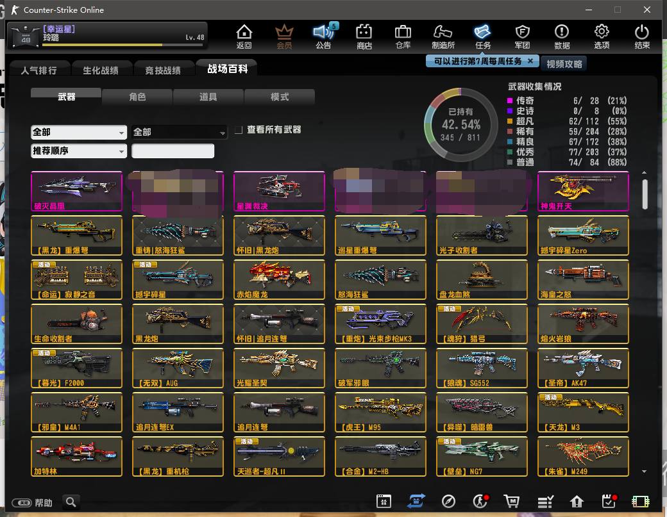
Task: Switch to the 竞技战绩 tab
Action: point(163,70)
